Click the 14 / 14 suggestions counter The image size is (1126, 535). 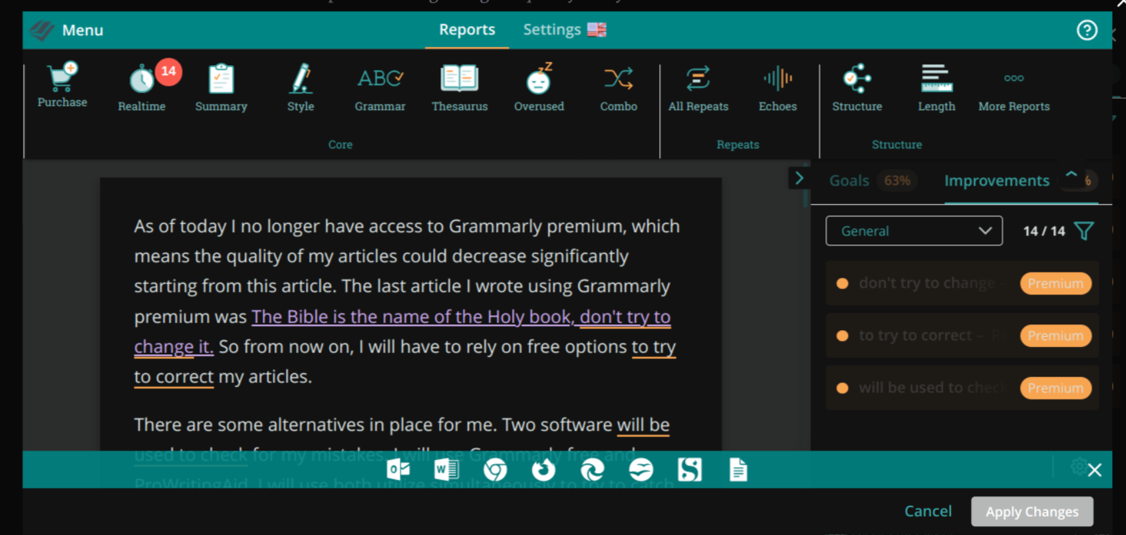[x=1044, y=231]
